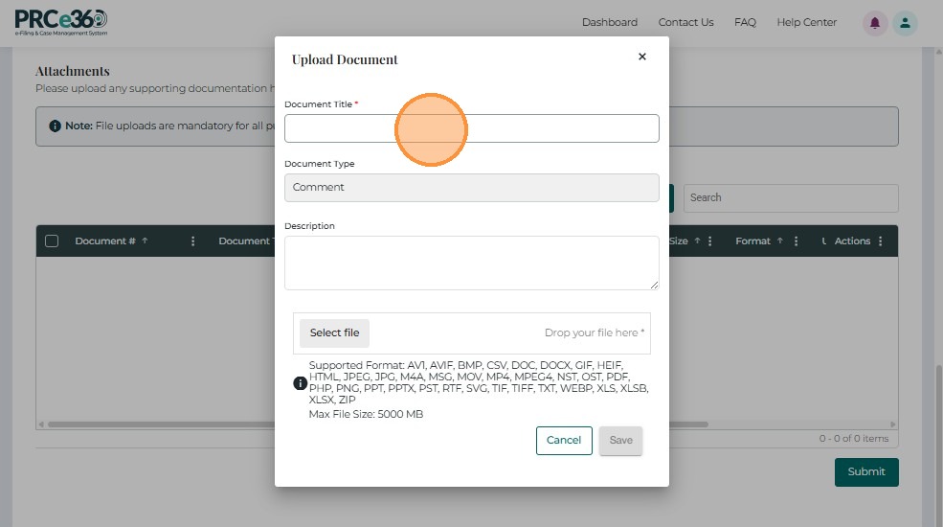Click the Actions column header label
The width and height of the screenshot is (943, 527).
[852, 241]
